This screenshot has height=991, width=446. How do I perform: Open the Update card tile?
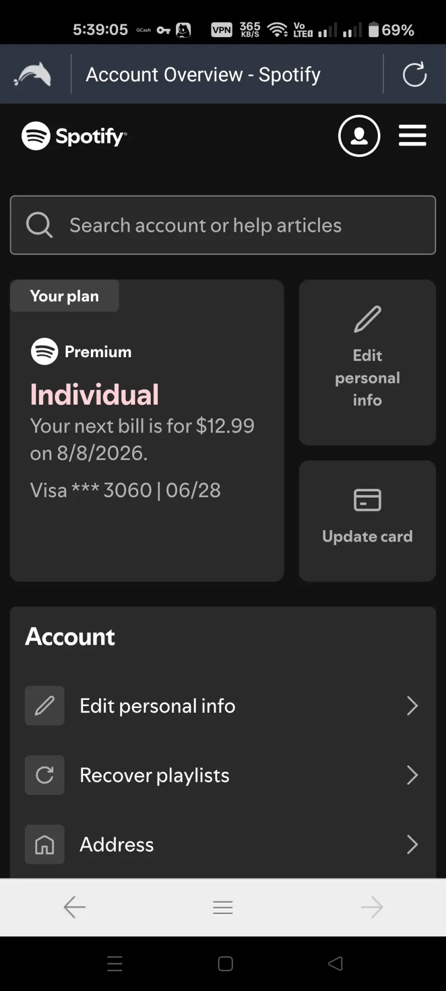tap(368, 521)
